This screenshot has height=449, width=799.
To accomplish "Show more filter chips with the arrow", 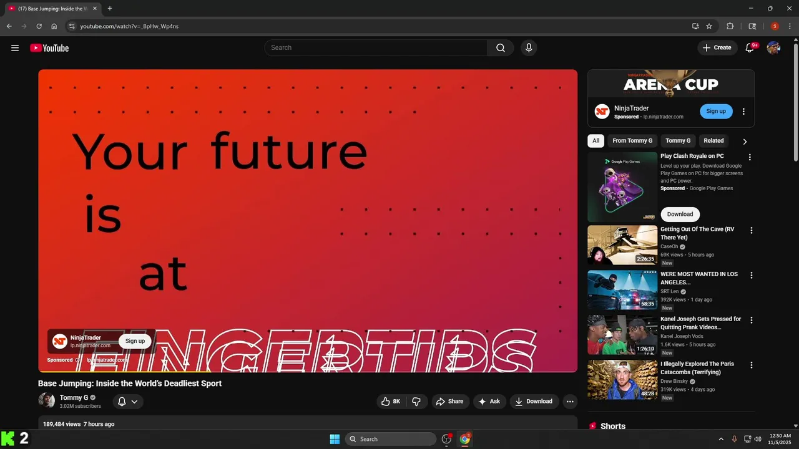I will click(x=745, y=142).
